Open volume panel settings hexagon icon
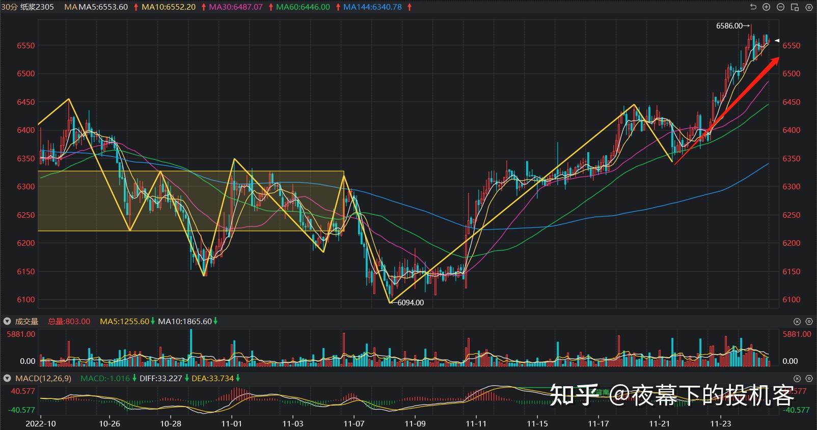817x430 pixels. [x=808, y=321]
